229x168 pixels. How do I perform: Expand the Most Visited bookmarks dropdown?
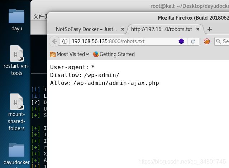(70, 54)
